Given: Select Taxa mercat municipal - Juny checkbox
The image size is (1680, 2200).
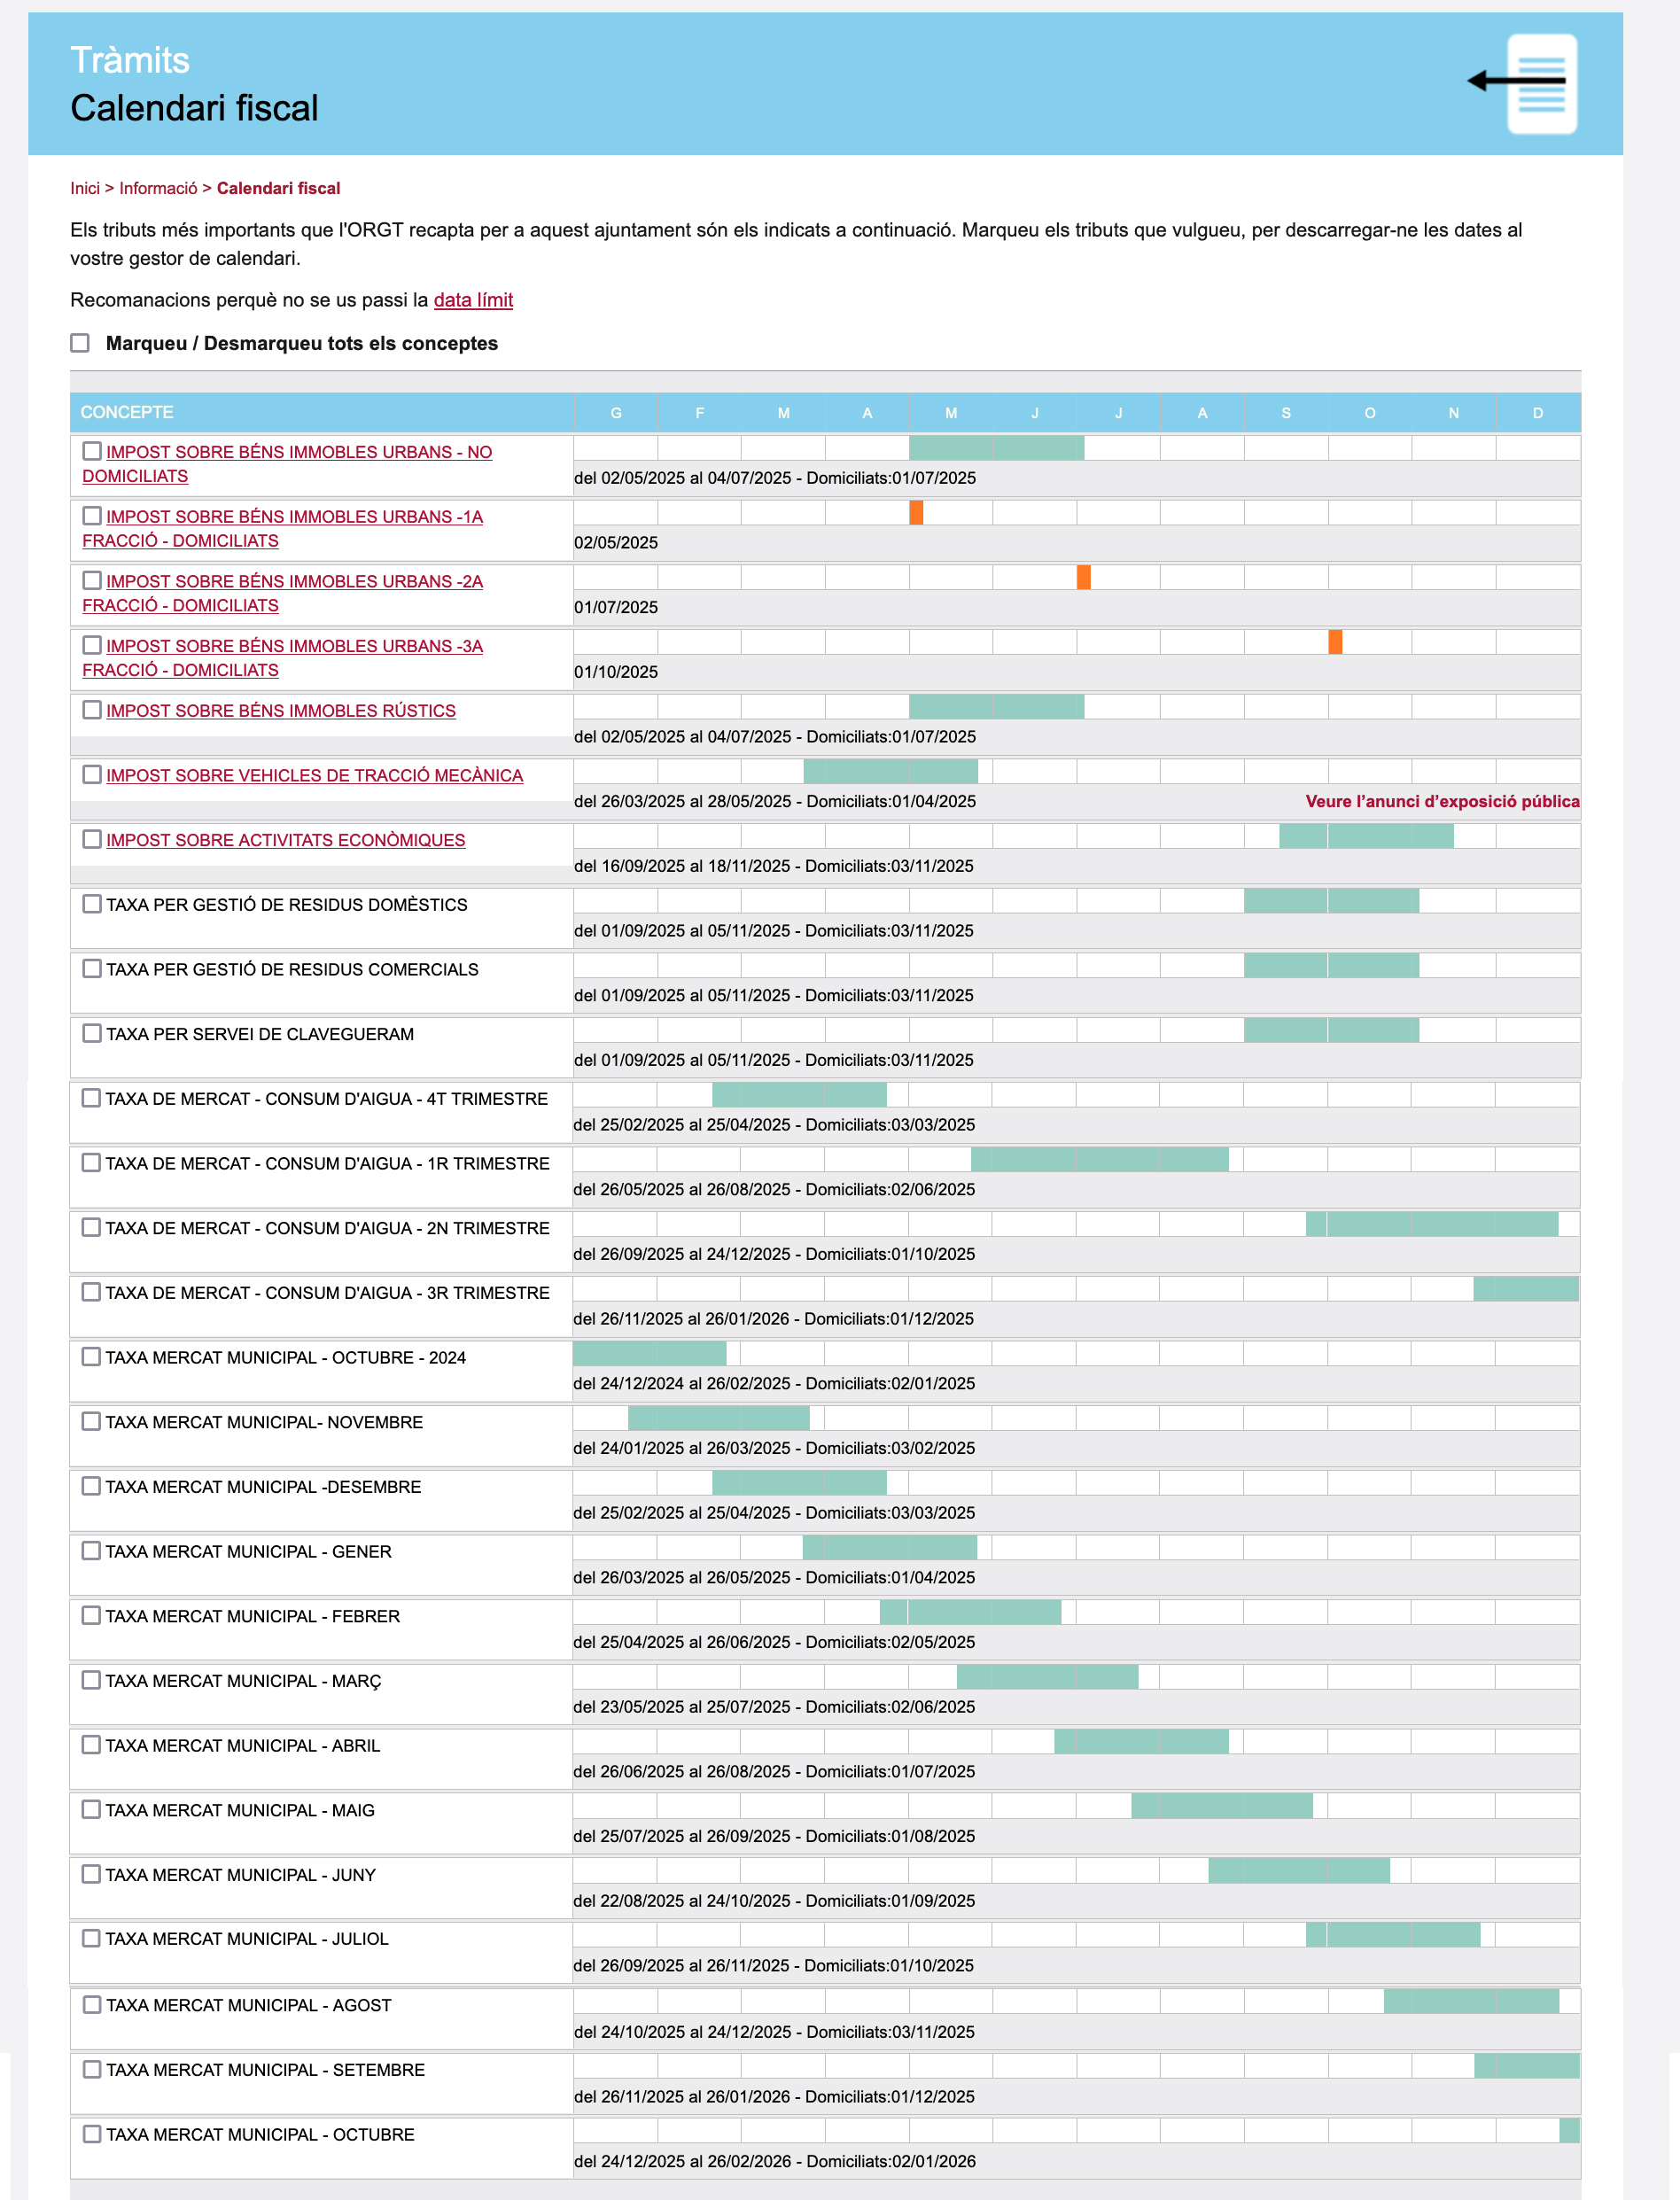Looking at the screenshot, I should (91, 1874).
